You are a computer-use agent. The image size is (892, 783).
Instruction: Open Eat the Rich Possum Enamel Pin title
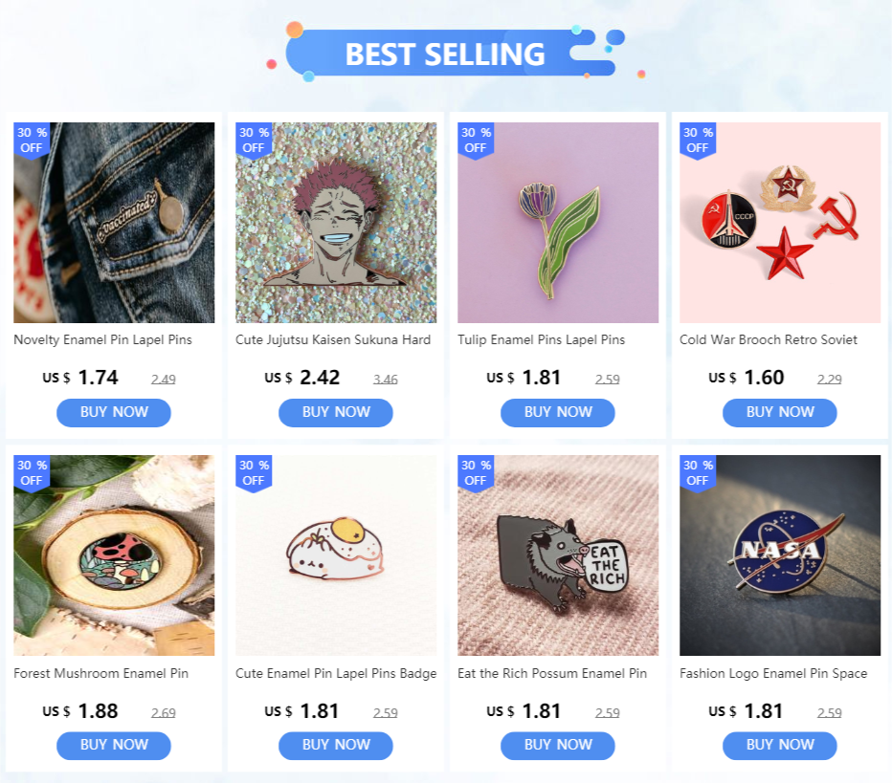tap(552, 673)
